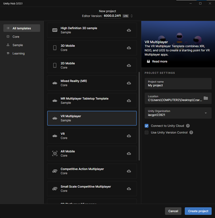Download the AR Mobile template
215x218 pixels.
(129, 153)
